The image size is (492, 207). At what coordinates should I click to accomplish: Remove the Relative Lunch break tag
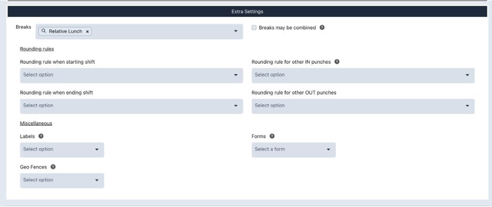88,32
